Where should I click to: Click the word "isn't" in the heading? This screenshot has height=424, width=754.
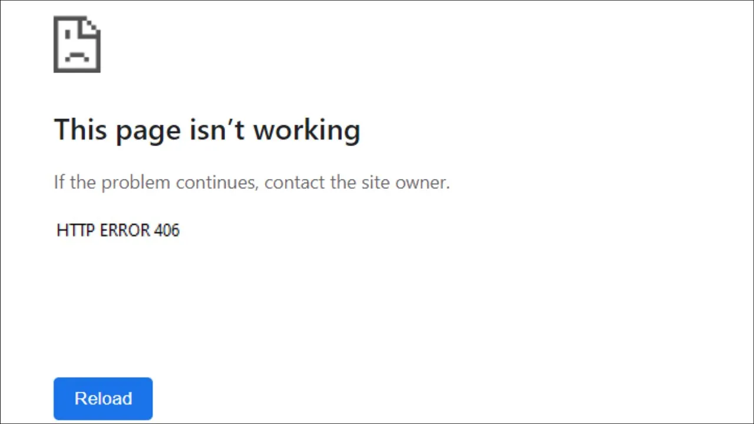[217, 129]
